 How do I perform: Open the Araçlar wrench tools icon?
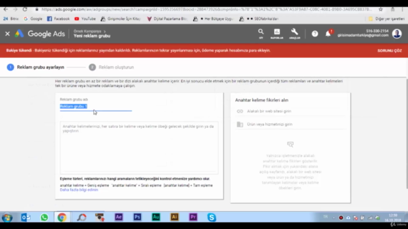[x=295, y=34]
